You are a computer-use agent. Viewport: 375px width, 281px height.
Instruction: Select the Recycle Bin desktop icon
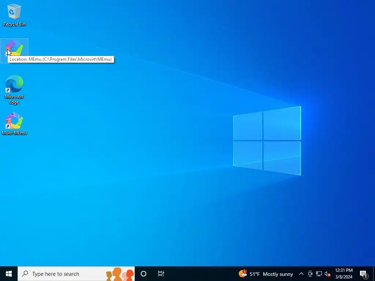tap(14, 15)
